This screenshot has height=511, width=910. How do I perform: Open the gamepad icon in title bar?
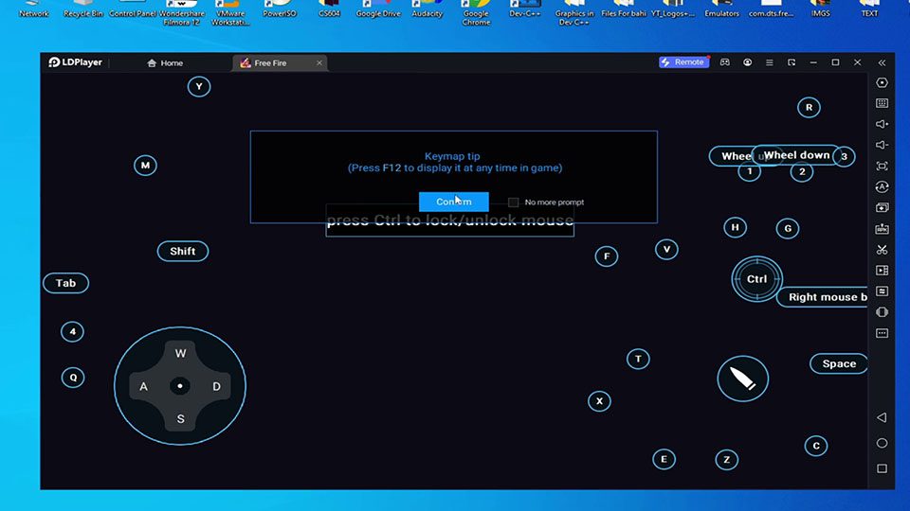pos(725,62)
